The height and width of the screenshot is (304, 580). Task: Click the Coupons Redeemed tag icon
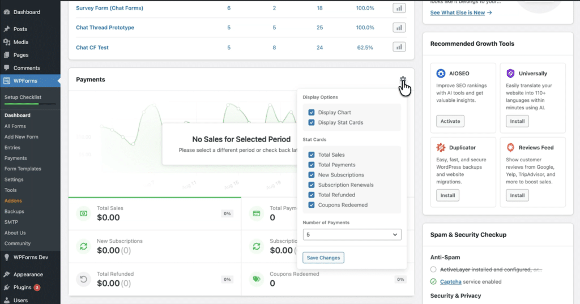coord(257,279)
